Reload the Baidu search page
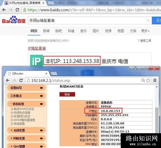Viewport: 161px width, 148px height. [x=17, y=10]
